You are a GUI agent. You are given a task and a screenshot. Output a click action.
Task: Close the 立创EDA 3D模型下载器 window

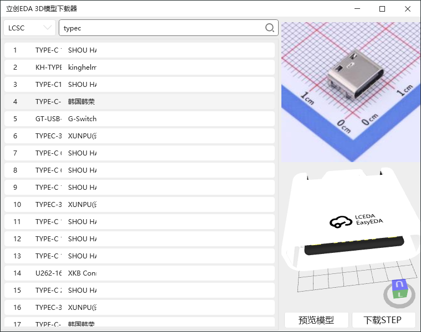point(407,9)
